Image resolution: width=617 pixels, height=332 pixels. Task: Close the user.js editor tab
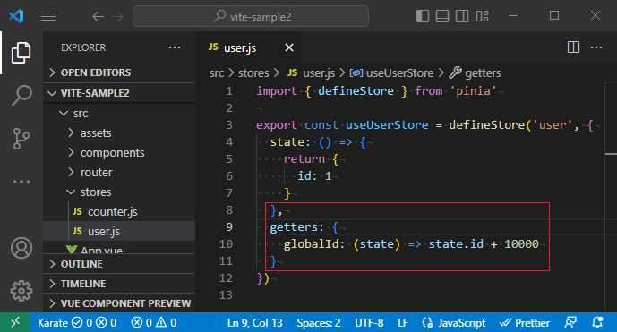click(x=289, y=47)
